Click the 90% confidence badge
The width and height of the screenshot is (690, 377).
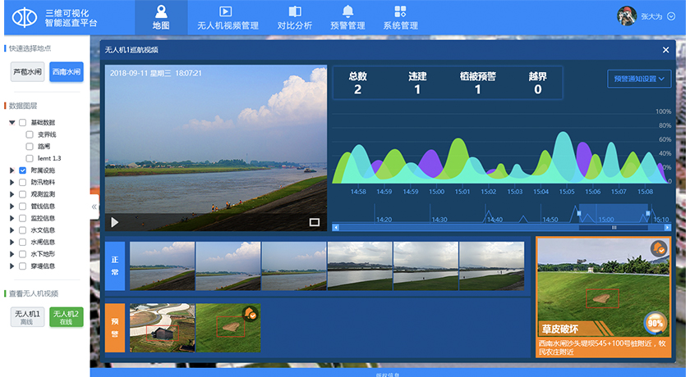(655, 323)
